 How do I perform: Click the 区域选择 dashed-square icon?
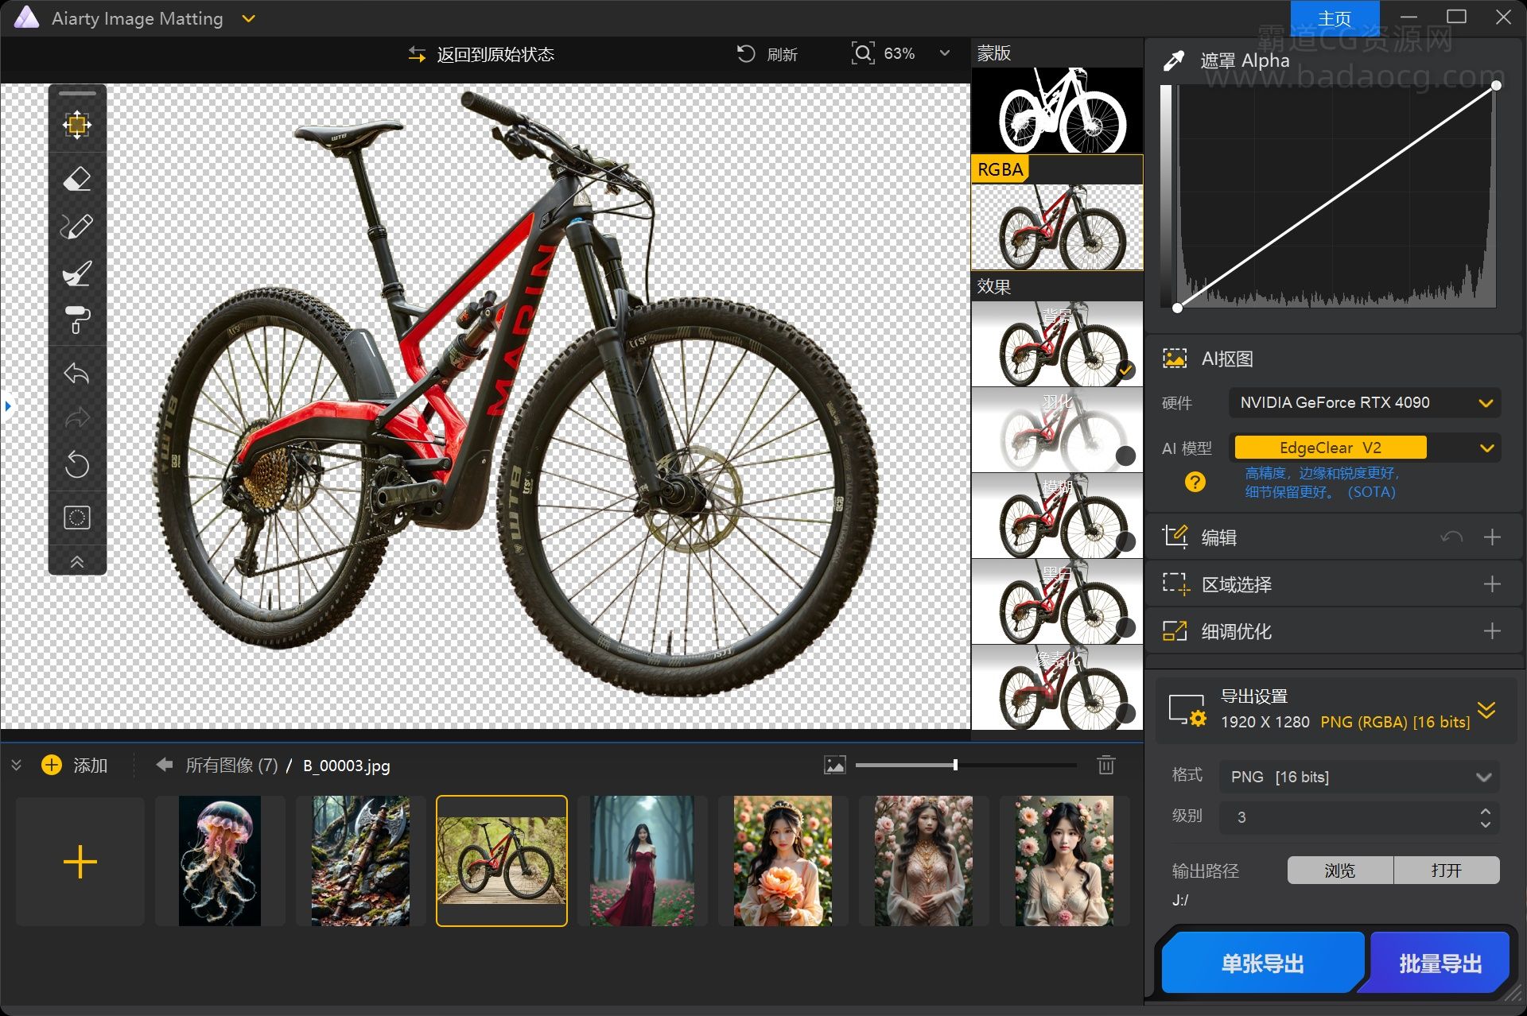pyautogui.click(x=1175, y=584)
